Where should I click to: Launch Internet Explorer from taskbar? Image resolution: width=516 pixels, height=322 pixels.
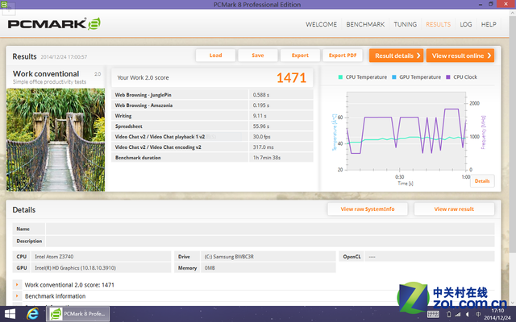pyautogui.click(x=32, y=314)
